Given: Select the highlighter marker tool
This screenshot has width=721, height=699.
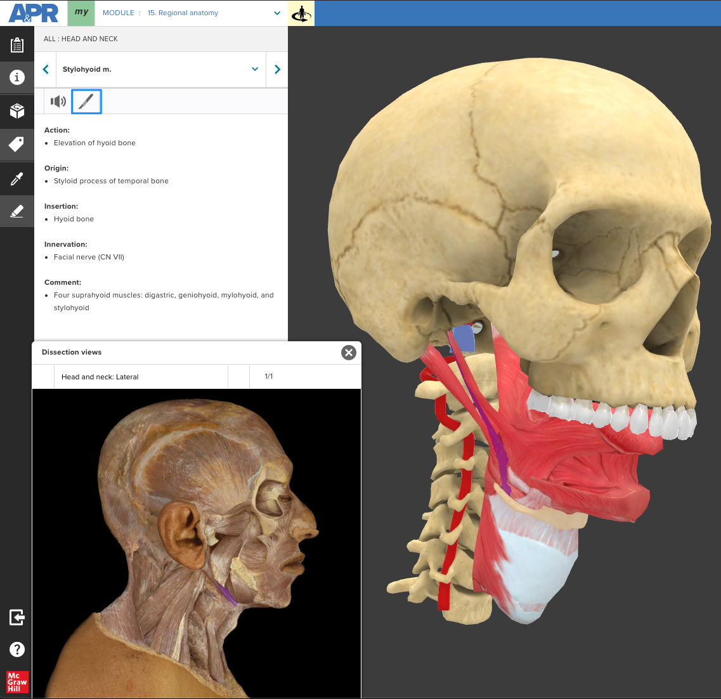Looking at the screenshot, I should coord(17,212).
